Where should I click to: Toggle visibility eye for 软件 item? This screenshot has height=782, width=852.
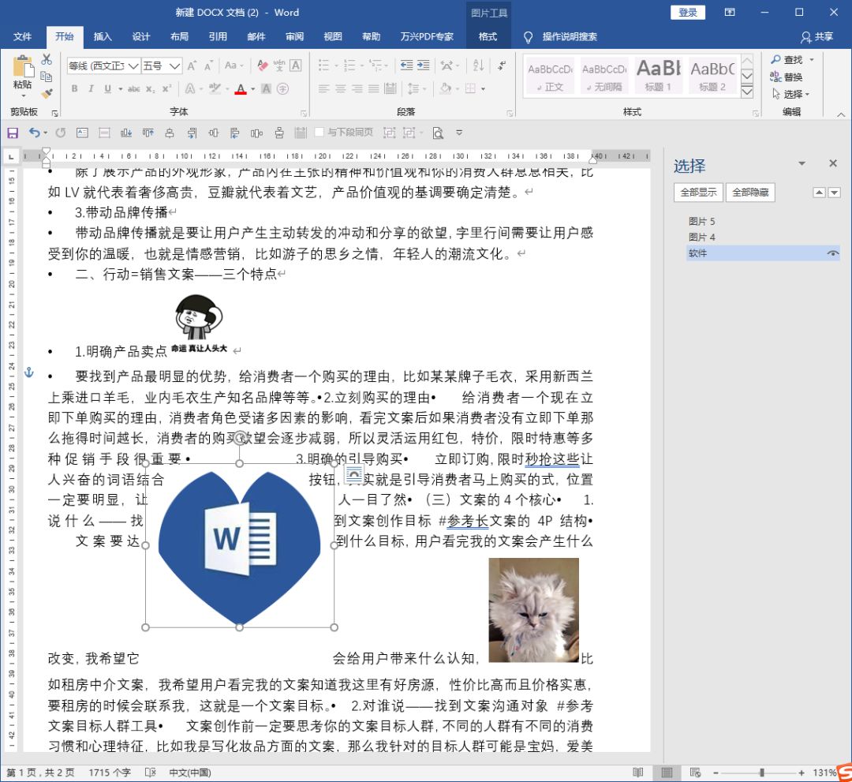click(832, 253)
